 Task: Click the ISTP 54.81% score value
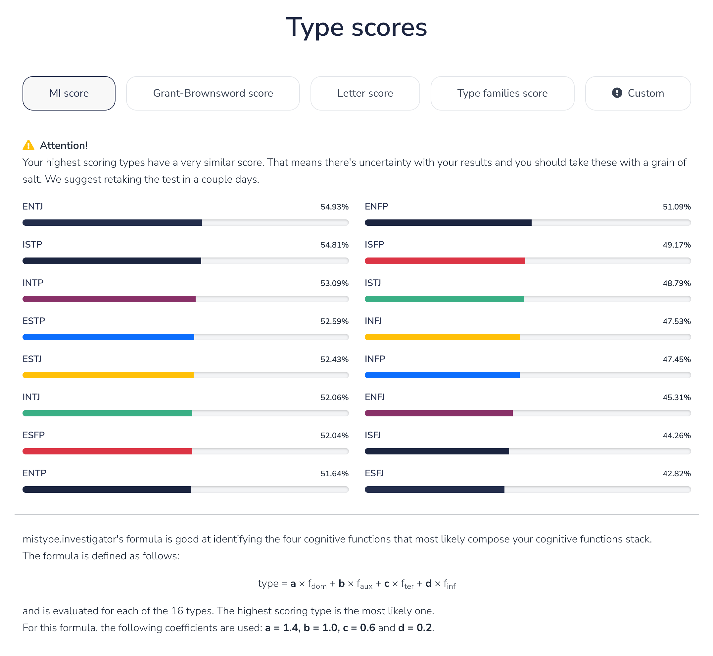(x=334, y=245)
